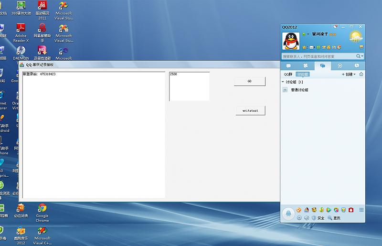This screenshot has width=382, height=246.
Task: Click the colorful ring search app icon
Action: (x=336, y=210)
